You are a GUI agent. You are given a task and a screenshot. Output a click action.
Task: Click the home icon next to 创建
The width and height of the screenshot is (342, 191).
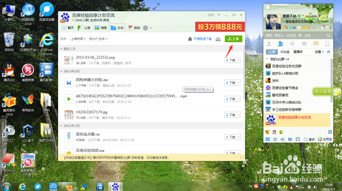pos(328,52)
